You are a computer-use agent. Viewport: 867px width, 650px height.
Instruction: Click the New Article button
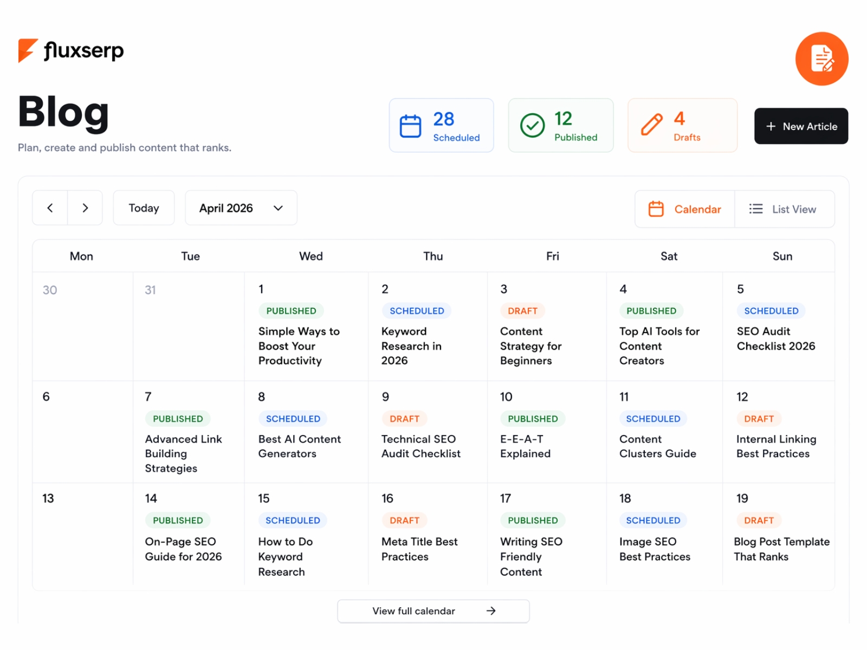(x=801, y=126)
